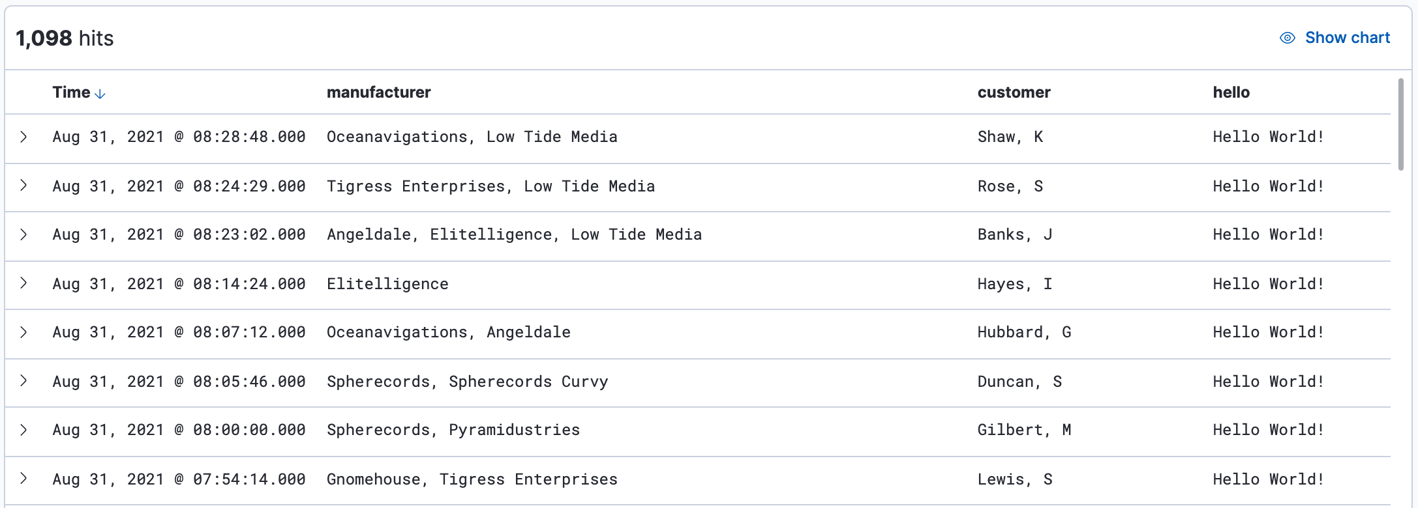Expand the 08:28:48 Shaw, K row

point(23,137)
